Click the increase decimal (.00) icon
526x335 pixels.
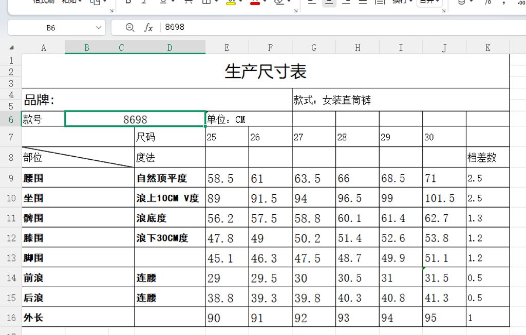520,3
